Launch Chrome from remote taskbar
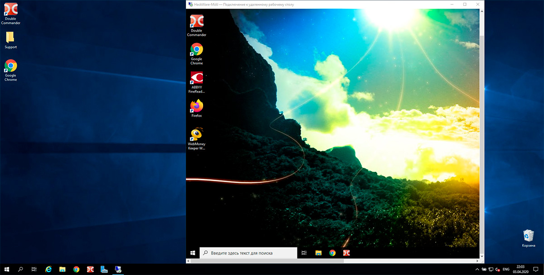The image size is (544, 275). tap(332, 253)
